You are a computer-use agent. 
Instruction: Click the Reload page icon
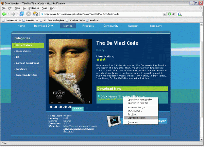tap(22, 14)
